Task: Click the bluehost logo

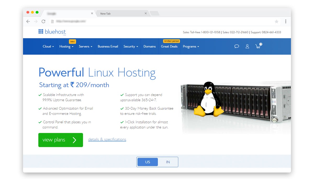Action: [x=52, y=32]
